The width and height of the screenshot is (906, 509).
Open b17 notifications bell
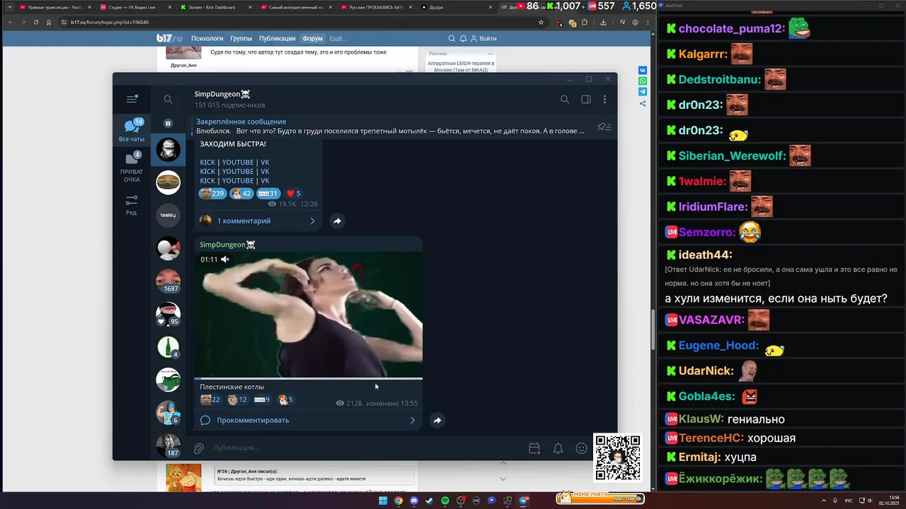[464, 39]
